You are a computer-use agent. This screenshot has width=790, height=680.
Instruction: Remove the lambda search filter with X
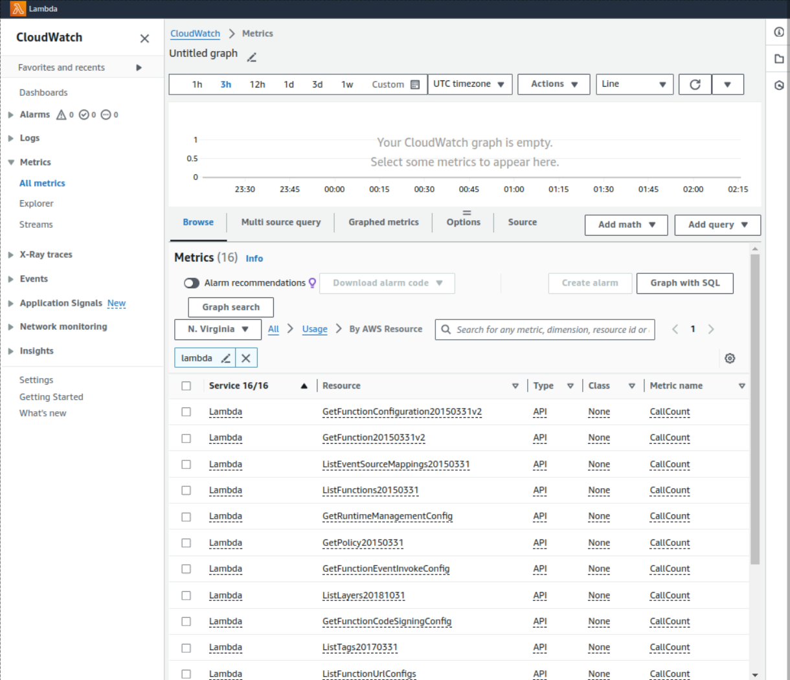pyautogui.click(x=246, y=358)
